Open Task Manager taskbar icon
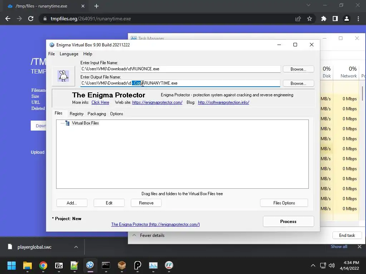 (153, 265)
